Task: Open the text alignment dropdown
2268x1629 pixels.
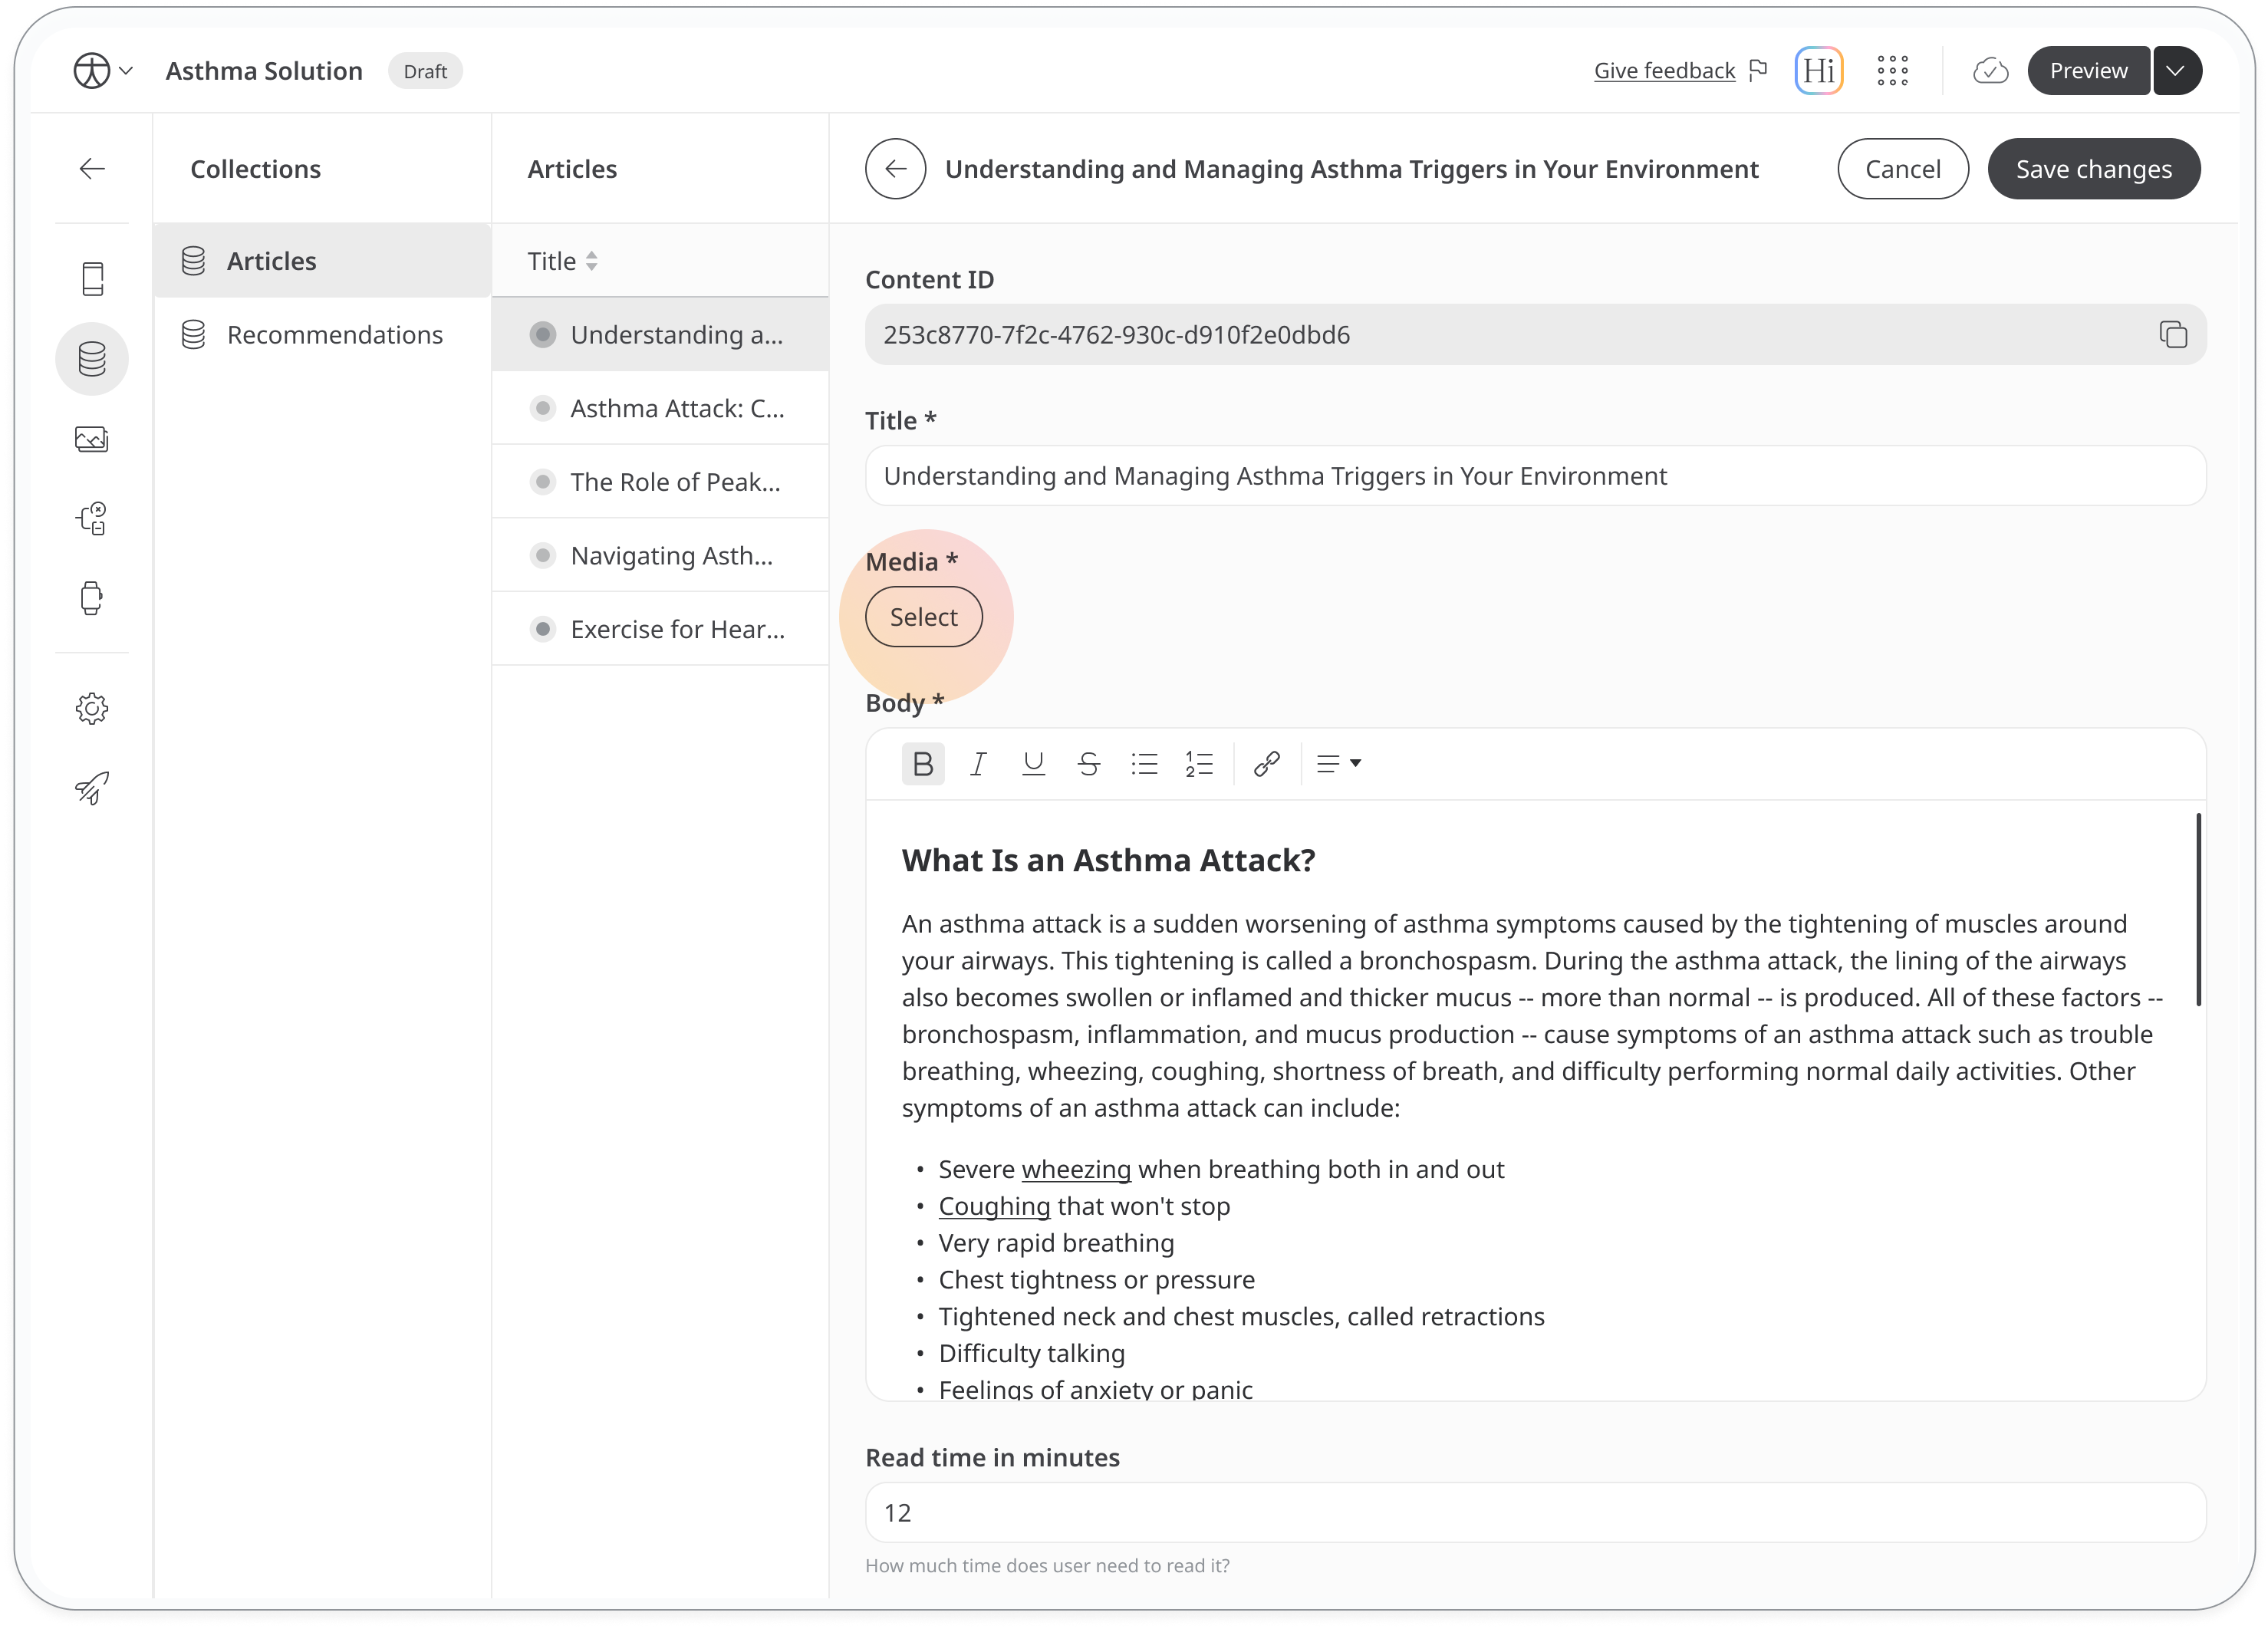Action: 1337,764
